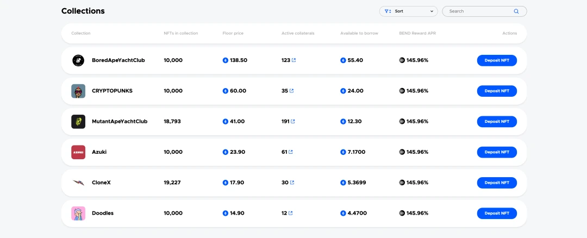The height and width of the screenshot is (238, 587).
Task: Open BoredApeYachtClub active collaterals external link icon
Action: point(294,60)
